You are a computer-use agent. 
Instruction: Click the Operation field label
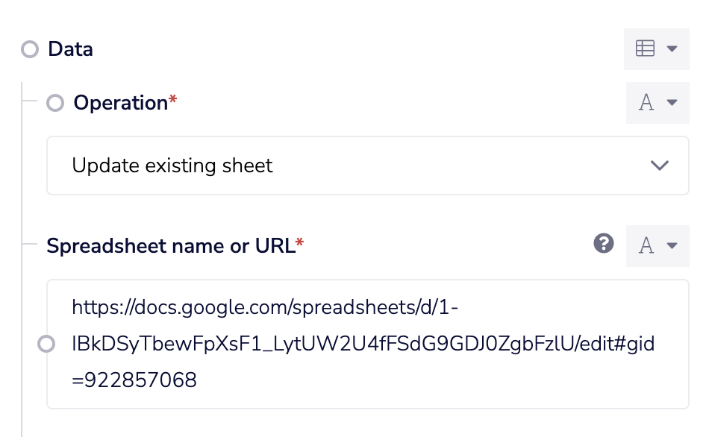(x=119, y=103)
